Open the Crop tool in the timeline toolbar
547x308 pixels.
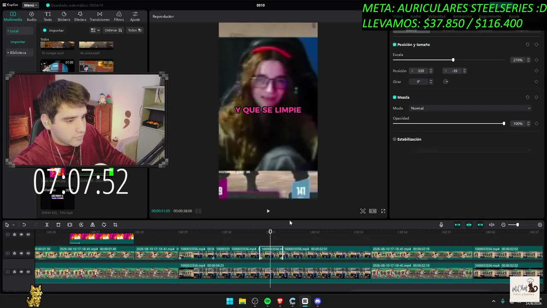[115, 225]
